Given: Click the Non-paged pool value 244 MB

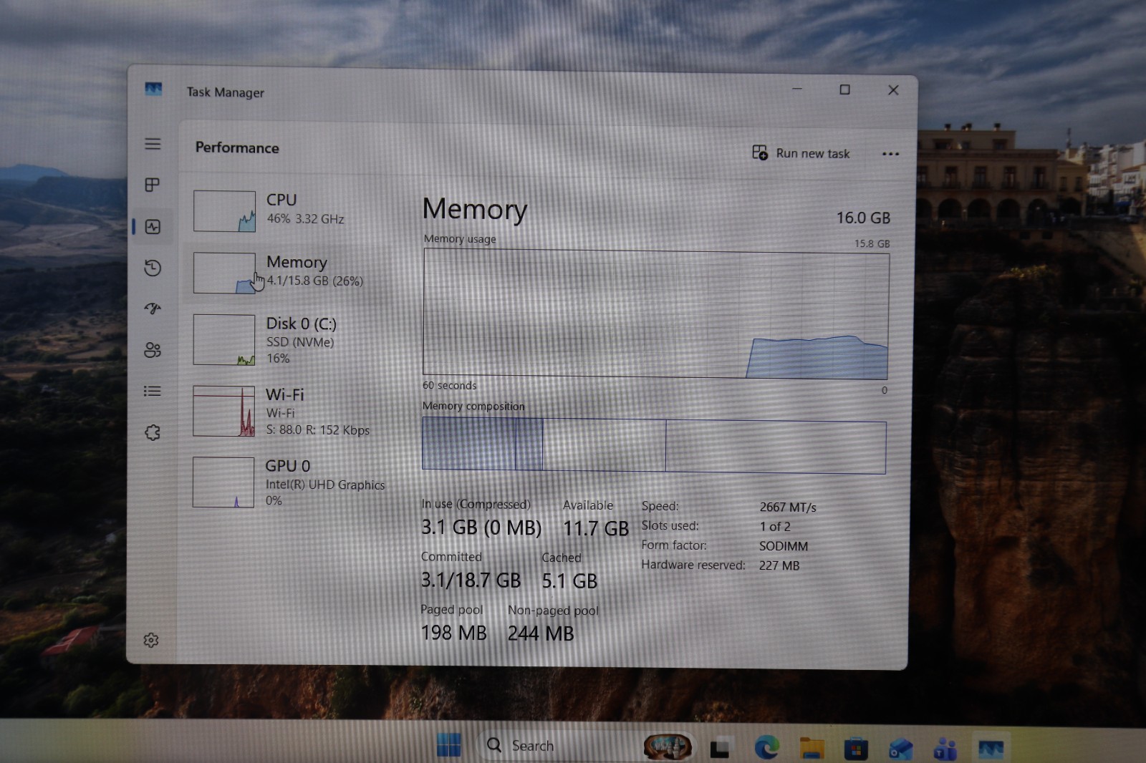Looking at the screenshot, I should pyautogui.click(x=541, y=633).
